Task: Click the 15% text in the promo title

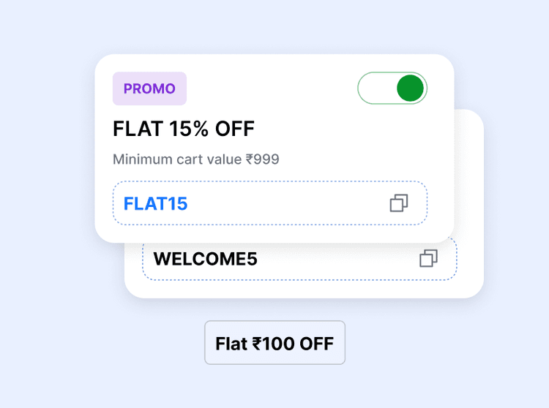Action: pos(190,129)
